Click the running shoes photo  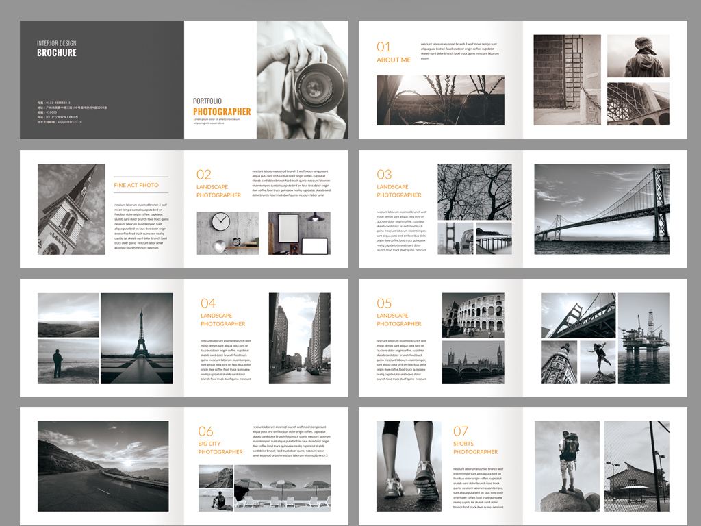409,466
